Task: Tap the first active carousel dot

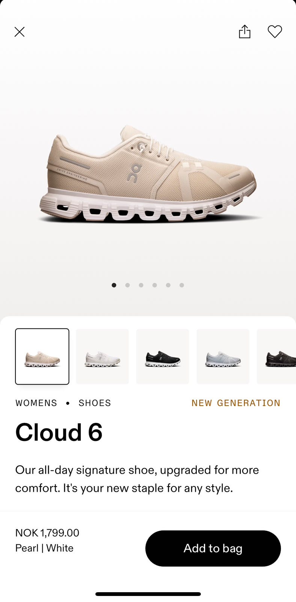Action: click(x=114, y=285)
